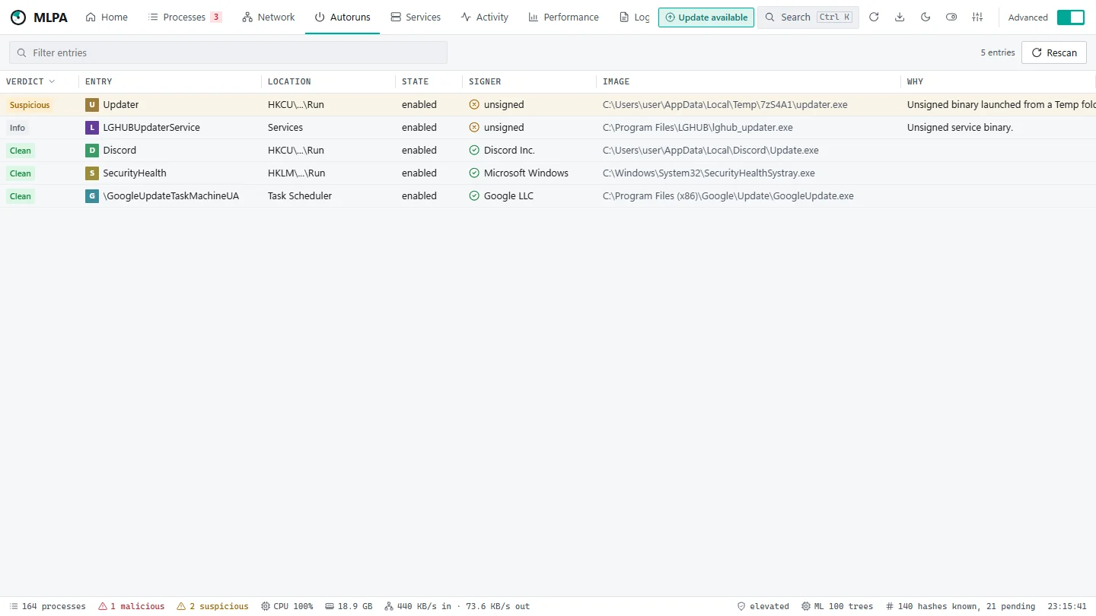Click the Discord entry D icon

92,151
